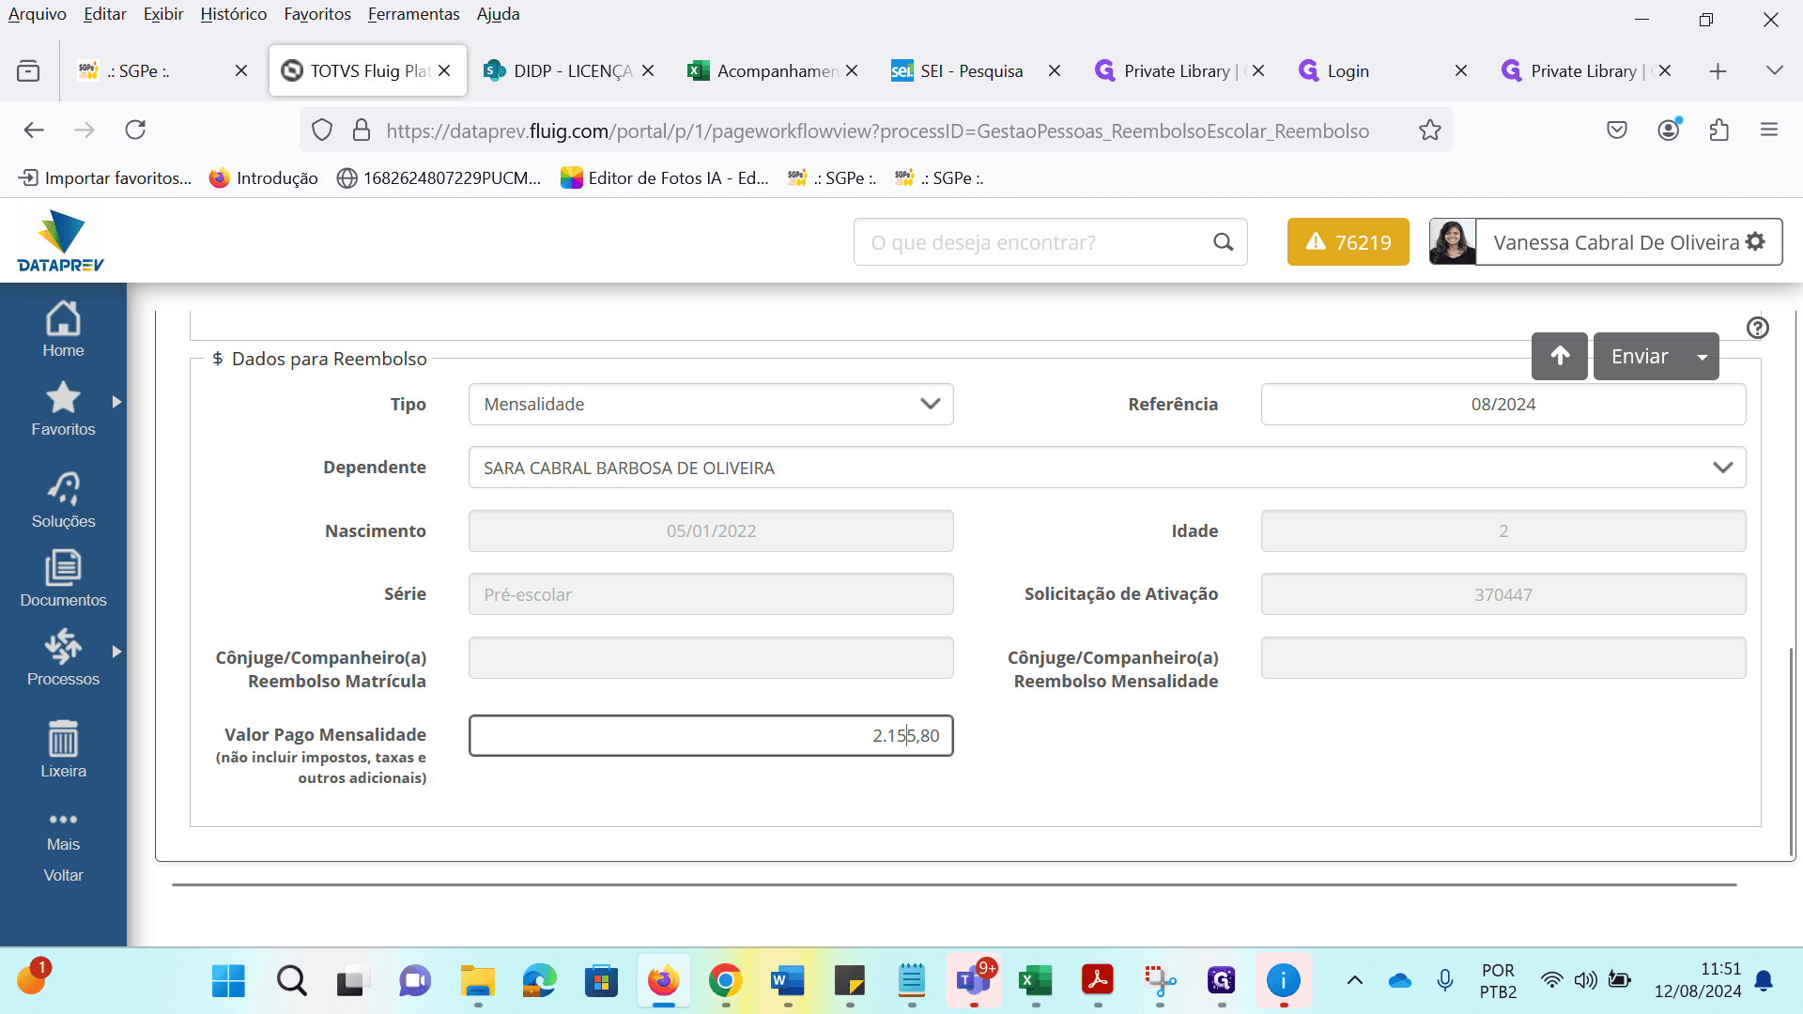Open Soluções in the sidebar

coord(63,500)
